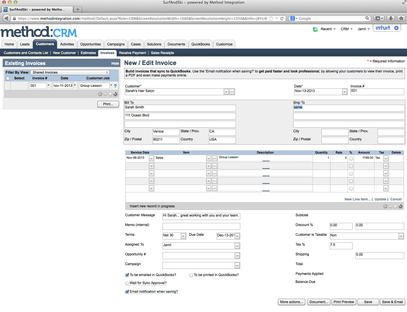Click the Memo (internal) input field
The image size is (407, 312).
coord(201,226)
